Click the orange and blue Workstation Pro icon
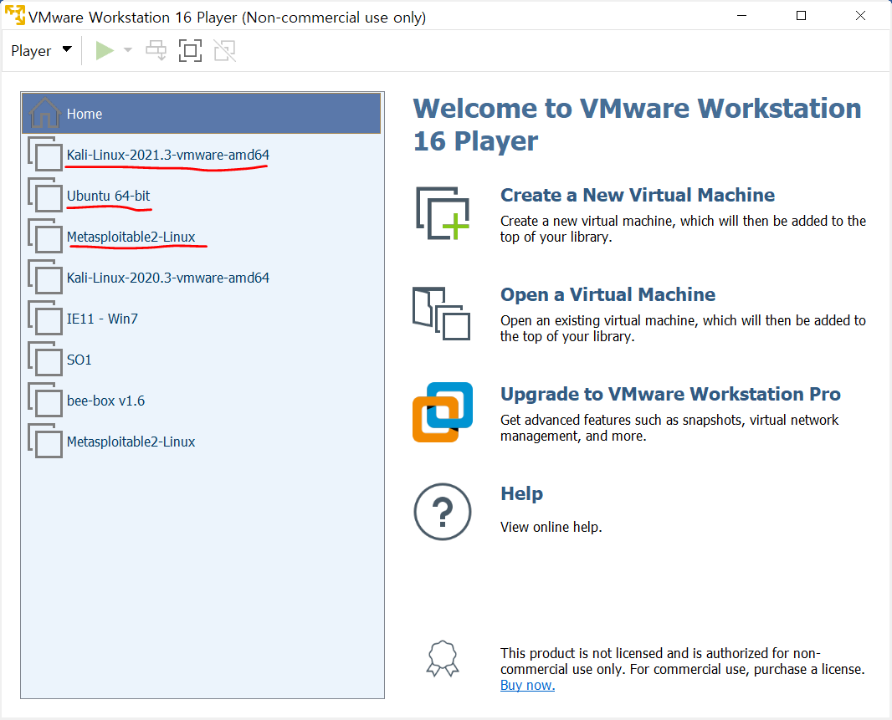Image resolution: width=892 pixels, height=720 pixels. coord(443,412)
